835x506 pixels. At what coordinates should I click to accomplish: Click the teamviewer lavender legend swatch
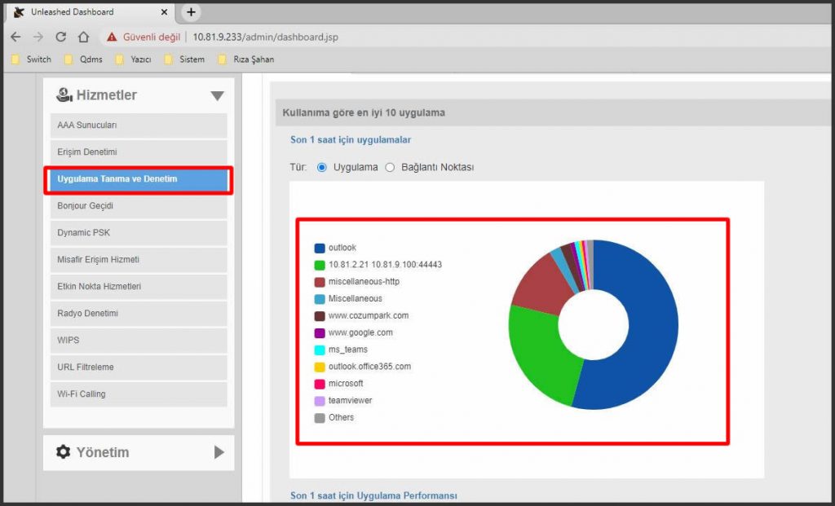click(x=320, y=401)
